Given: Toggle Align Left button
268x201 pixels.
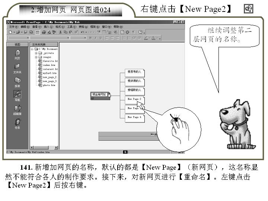Looking at the screenshot, I should tap(107, 38).
